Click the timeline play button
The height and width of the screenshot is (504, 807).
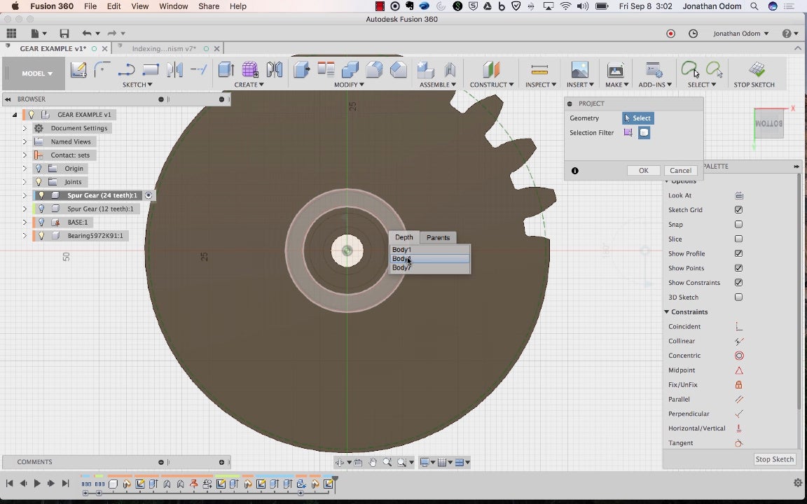[x=37, y=483]
